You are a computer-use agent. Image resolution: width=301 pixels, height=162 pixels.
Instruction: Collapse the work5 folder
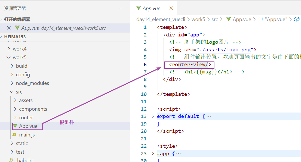coord(9,57)
